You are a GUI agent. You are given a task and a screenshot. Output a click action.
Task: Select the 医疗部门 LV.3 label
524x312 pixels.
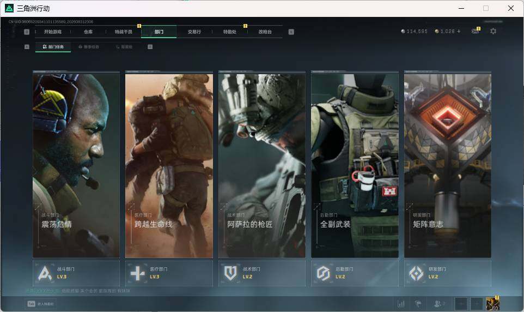pyautogui.click(x=159, y=273)
